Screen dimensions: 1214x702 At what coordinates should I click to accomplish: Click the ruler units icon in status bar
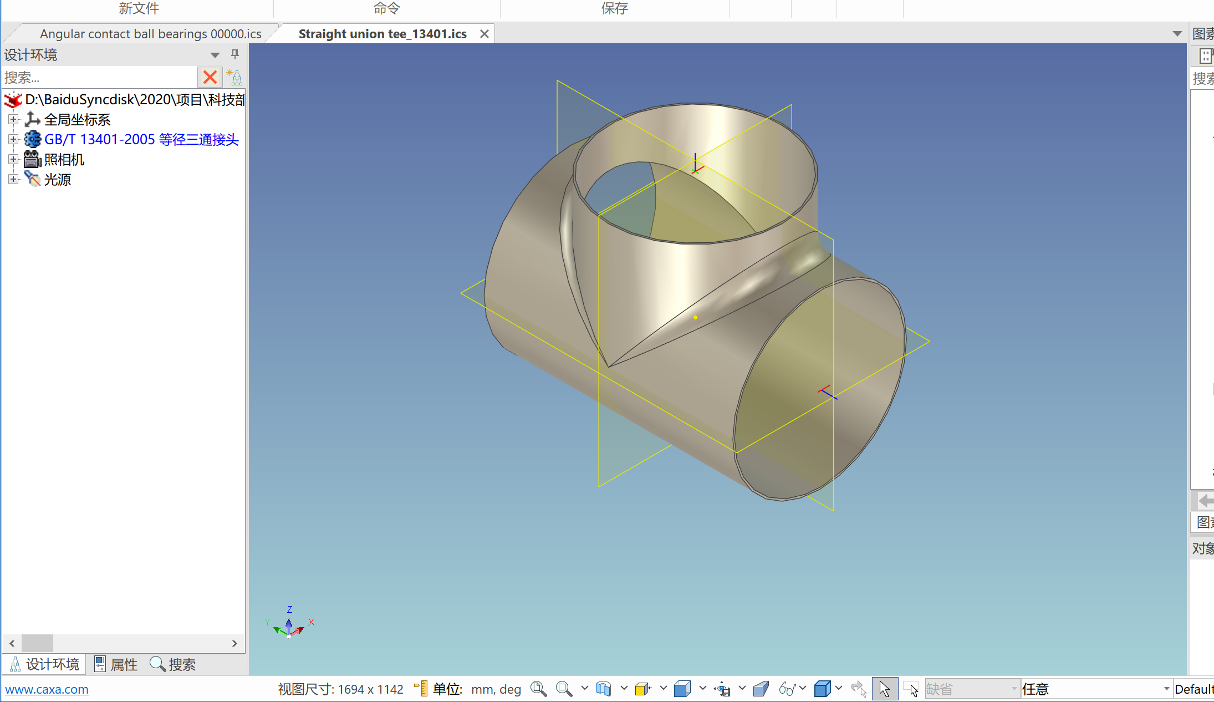click(x=421, y=688)
